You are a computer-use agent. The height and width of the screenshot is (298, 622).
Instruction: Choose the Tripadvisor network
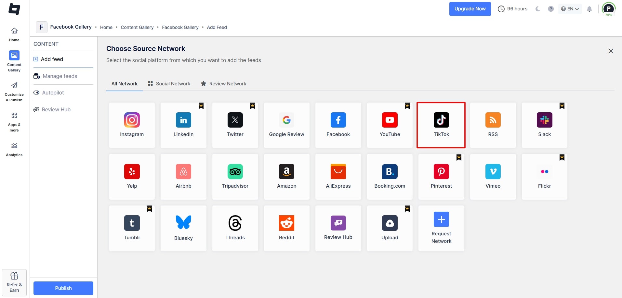(235, 177)
